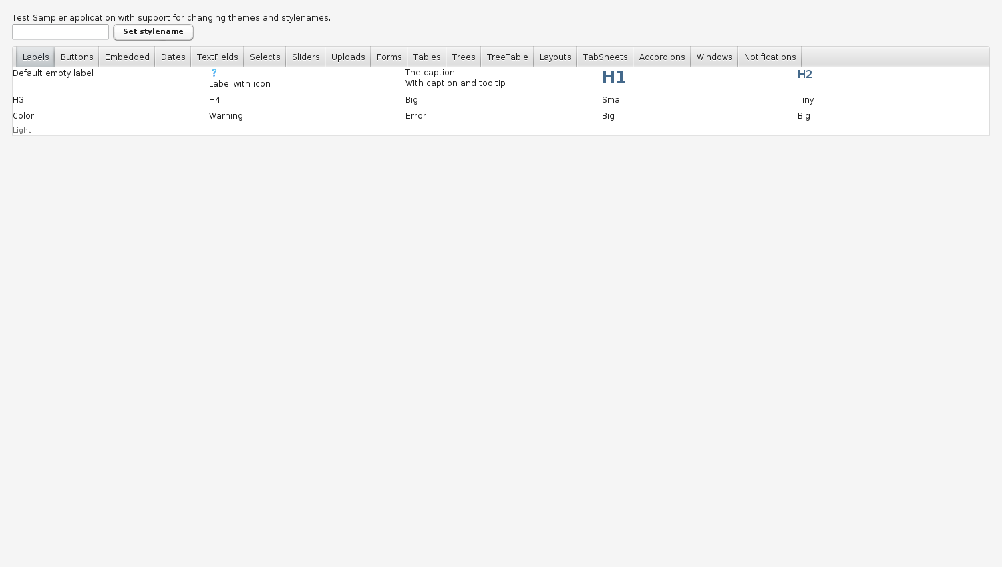Image resolution: width=1002 pixels, height=567 pixels.
Task: Open the Windows tab
Action: pyautogui.click(x=714, y=57)
